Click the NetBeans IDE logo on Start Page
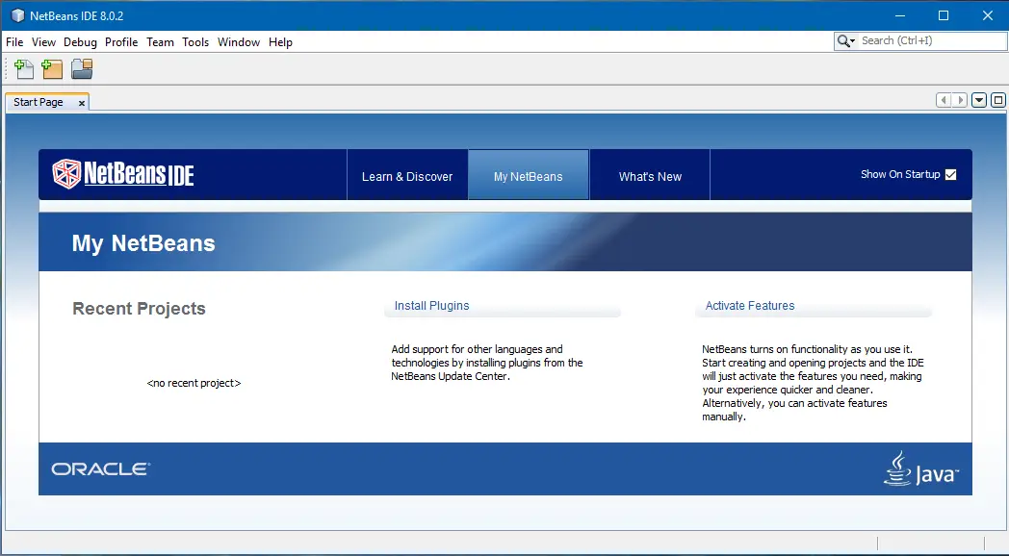 click(123, 174)
